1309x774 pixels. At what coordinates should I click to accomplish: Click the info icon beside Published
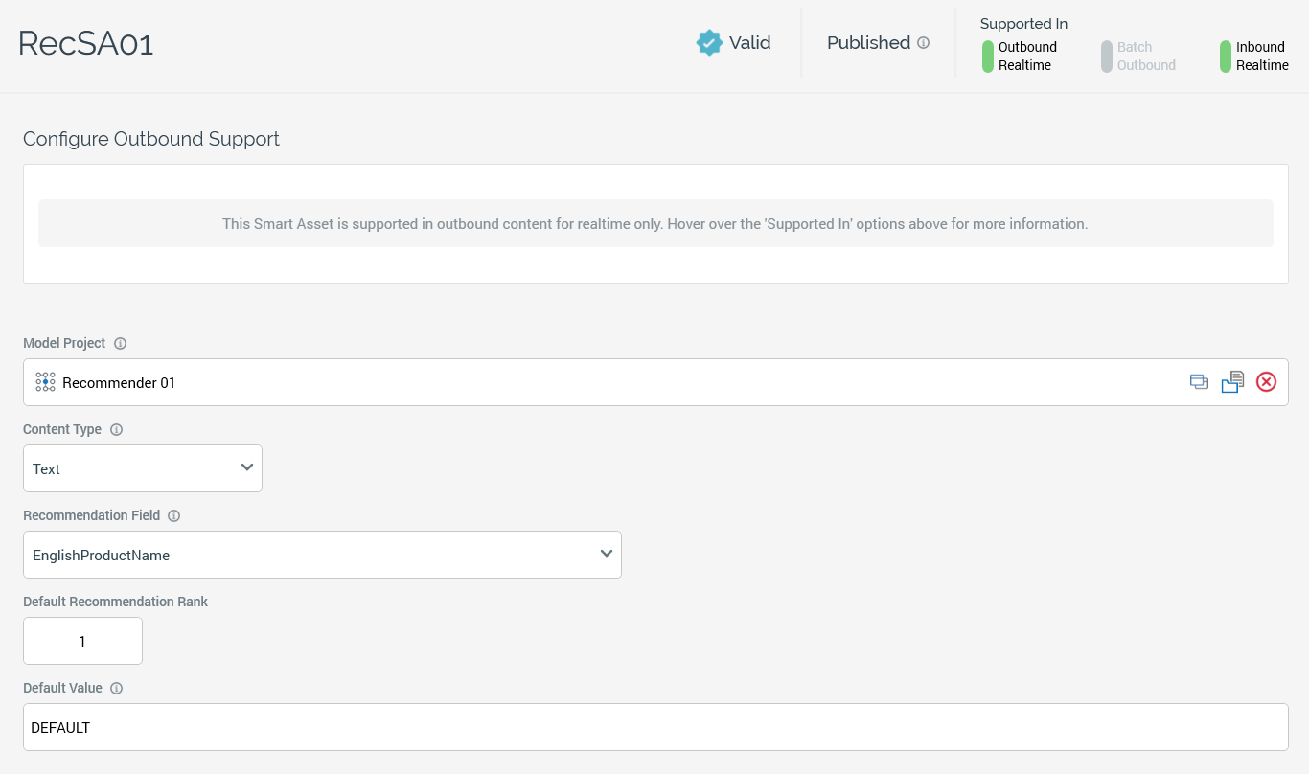click(924, 43)
